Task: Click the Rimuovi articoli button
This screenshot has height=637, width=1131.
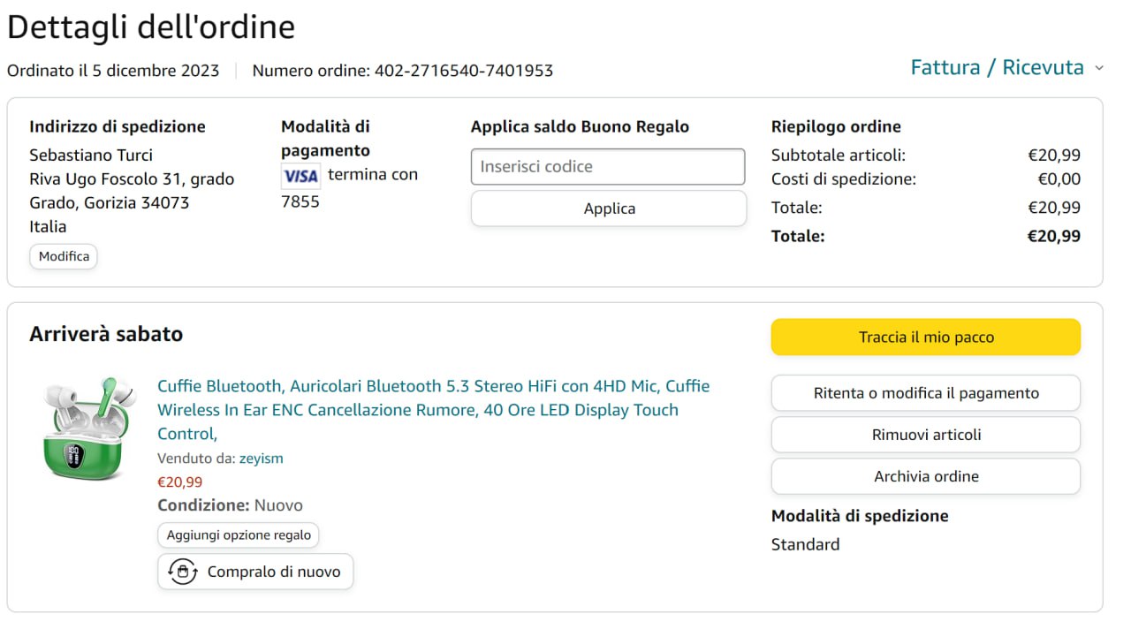Action: point(925,435)
